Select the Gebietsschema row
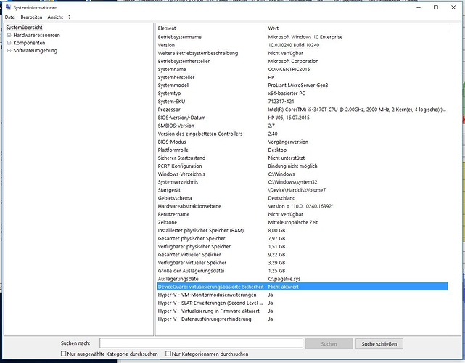 click(x=303, y=198)
